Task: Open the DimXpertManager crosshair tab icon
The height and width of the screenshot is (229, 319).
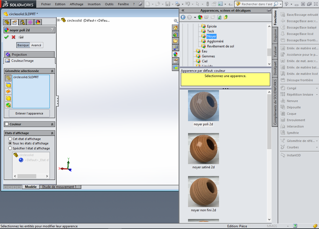Action: pyautogui.click(x=30, y=22)
